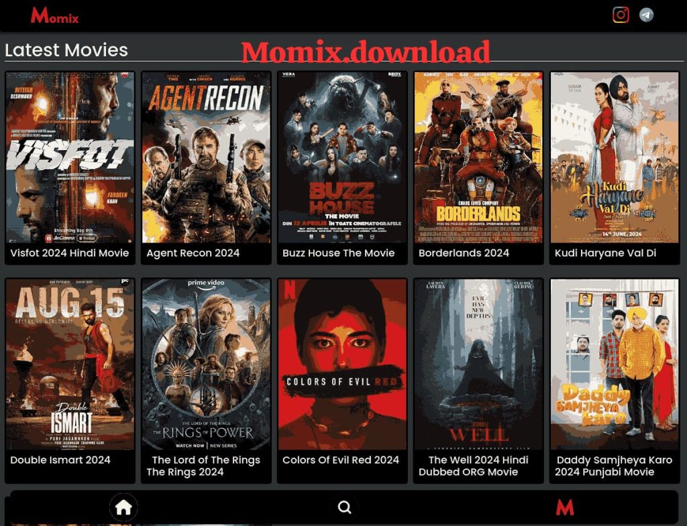Click 'The Well 2024 Hindi Dubbed' title
Viewport: 687px width, 526px height.
click(x=474, y=466)
